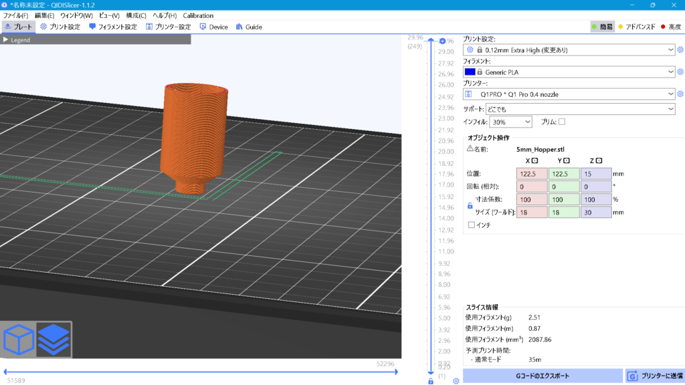Enable the ブリム (brim) checkbox
The image size is (685, 385).
[562, 122]
